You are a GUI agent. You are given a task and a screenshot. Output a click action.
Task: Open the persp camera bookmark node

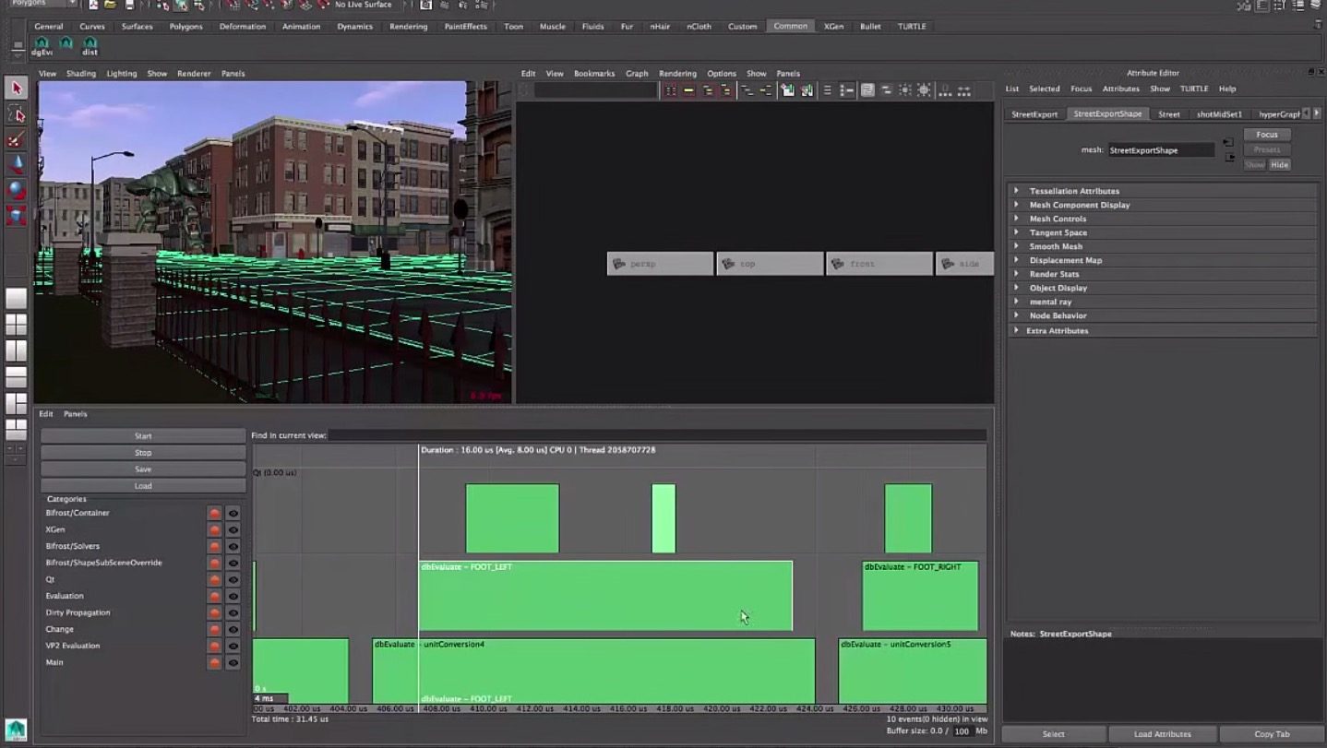[660, 264]
